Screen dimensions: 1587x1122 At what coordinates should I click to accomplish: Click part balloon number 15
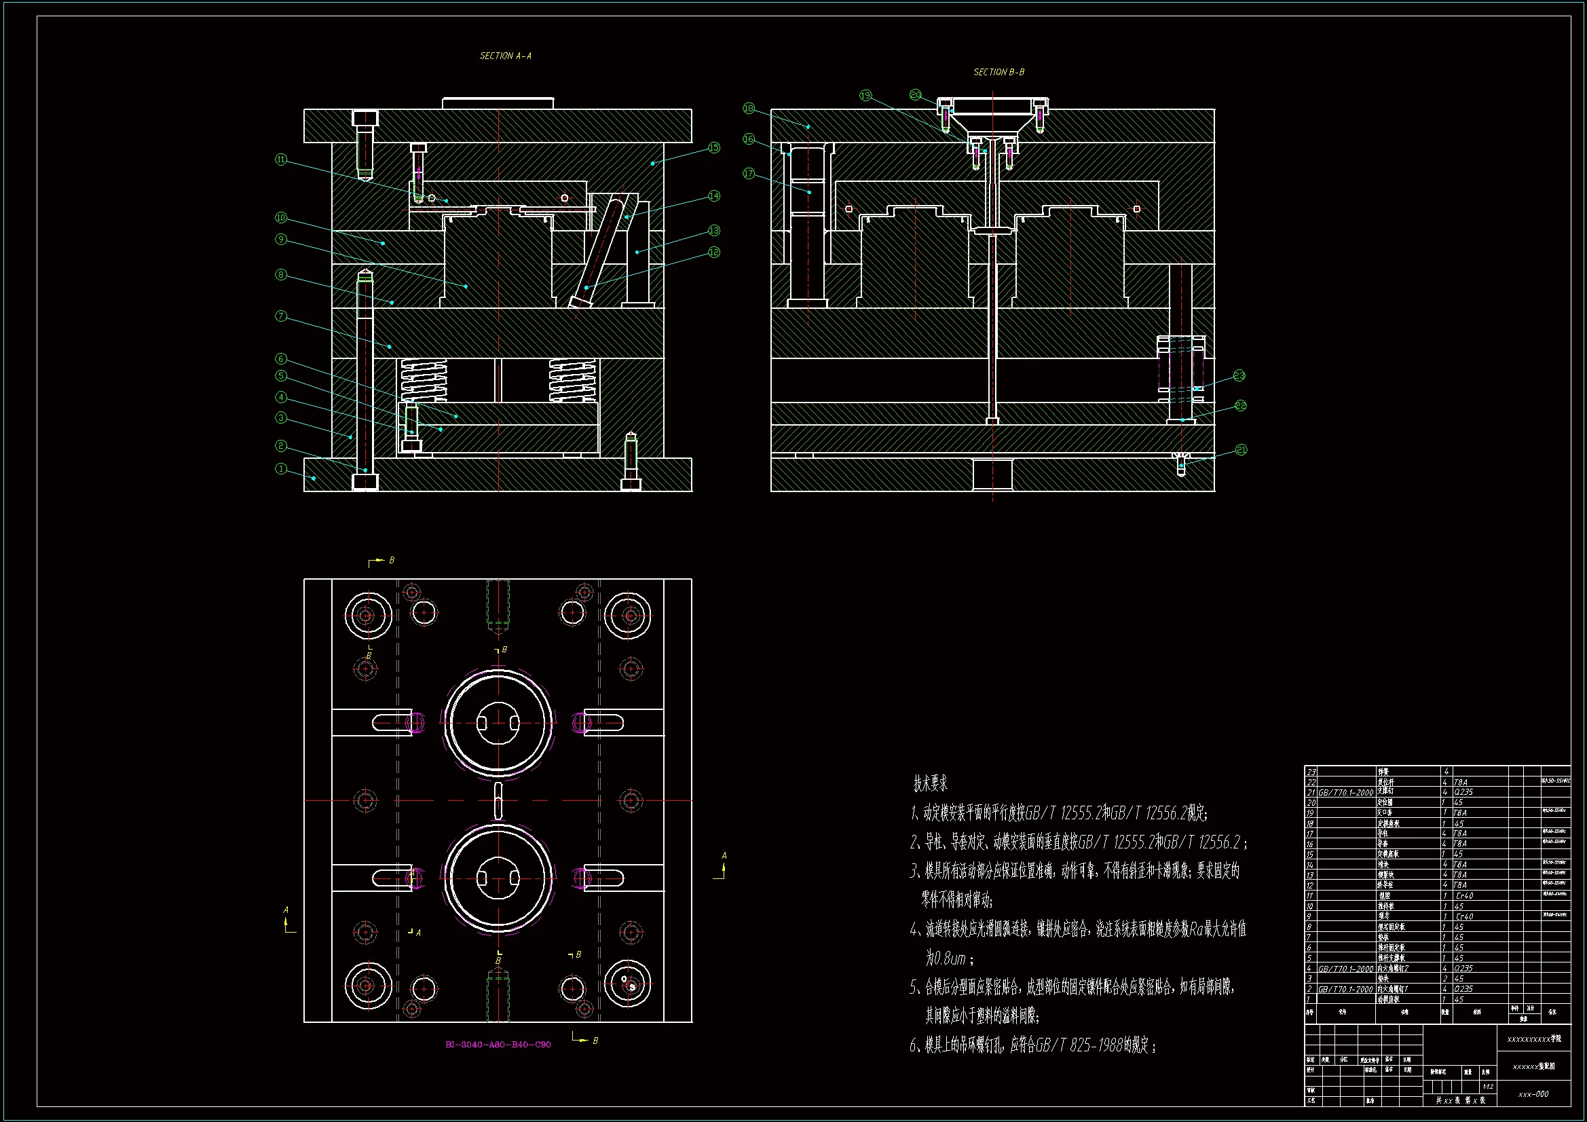coord(713,148)
